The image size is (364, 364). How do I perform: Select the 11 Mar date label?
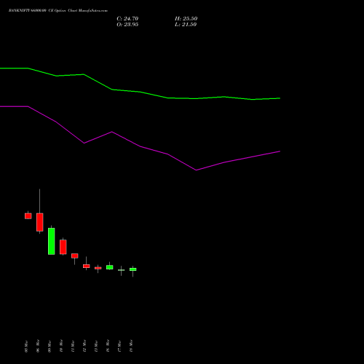(73, 347)
